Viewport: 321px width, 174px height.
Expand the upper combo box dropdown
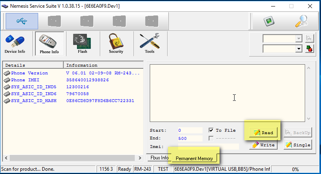299,39
